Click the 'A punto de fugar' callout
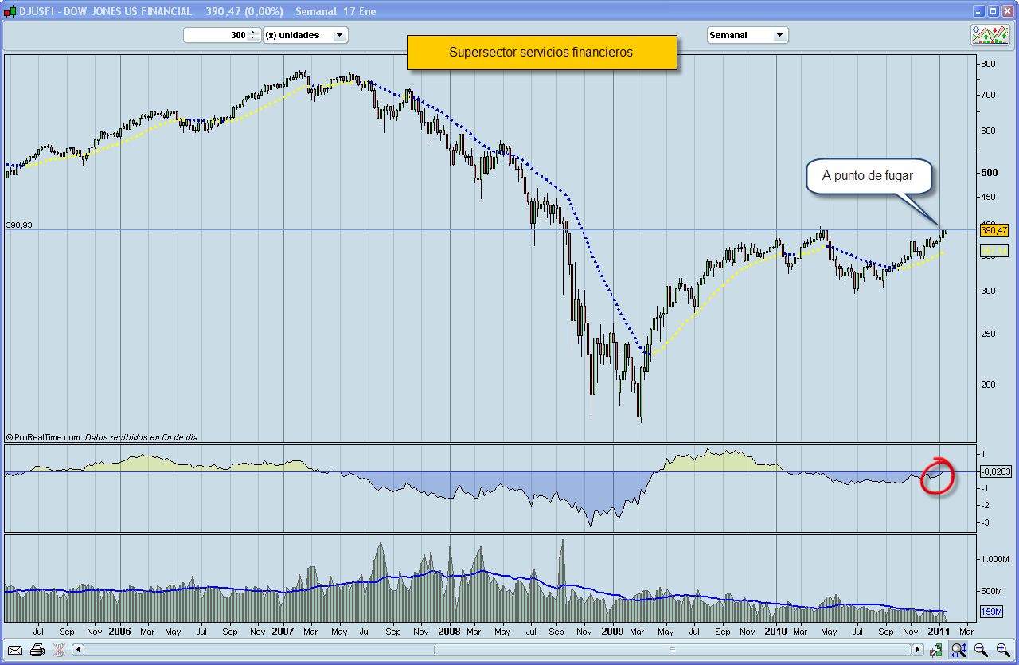This screenshot has height=665, width=1019. click(869, 176)
